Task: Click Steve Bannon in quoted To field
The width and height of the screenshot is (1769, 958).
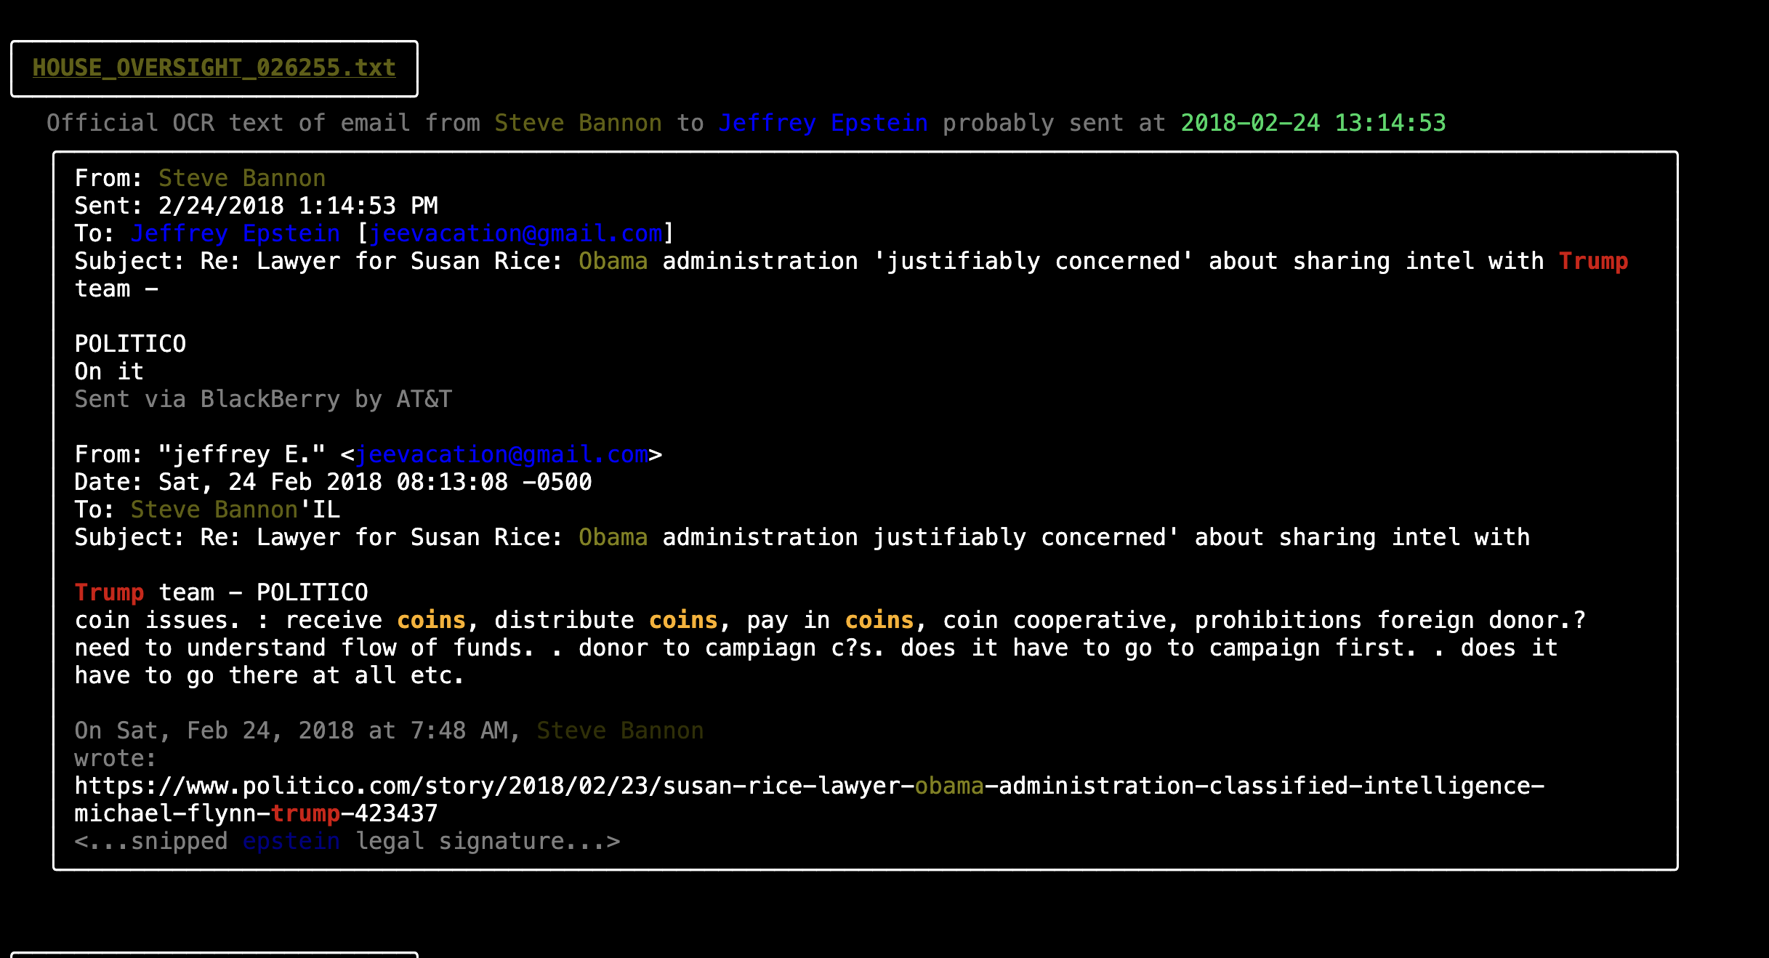Action: pos(214,510)
